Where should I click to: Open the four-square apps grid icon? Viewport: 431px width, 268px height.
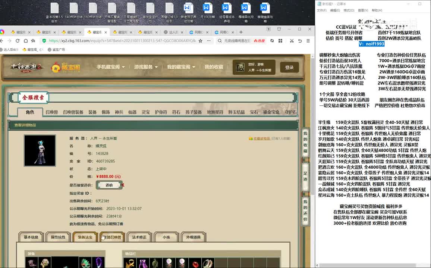280,41
